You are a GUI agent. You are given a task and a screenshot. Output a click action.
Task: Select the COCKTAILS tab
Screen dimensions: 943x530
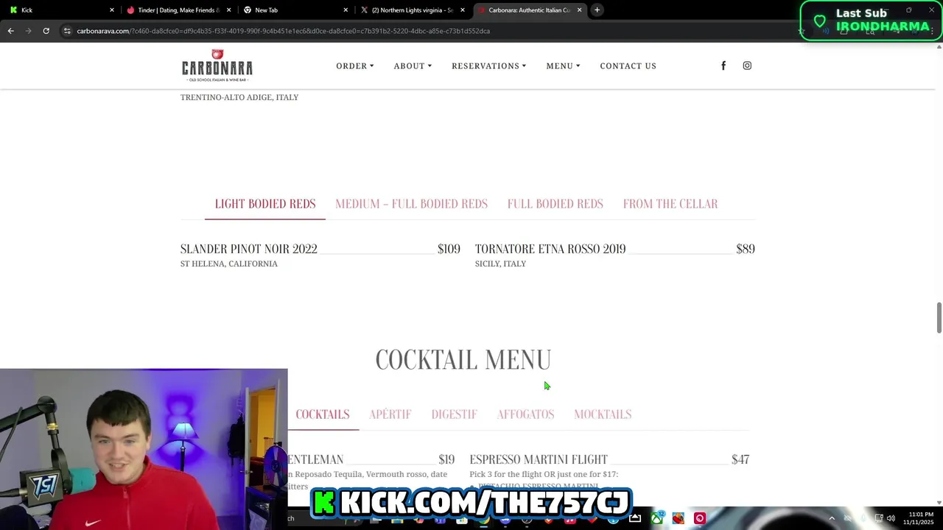click(323, 414)
